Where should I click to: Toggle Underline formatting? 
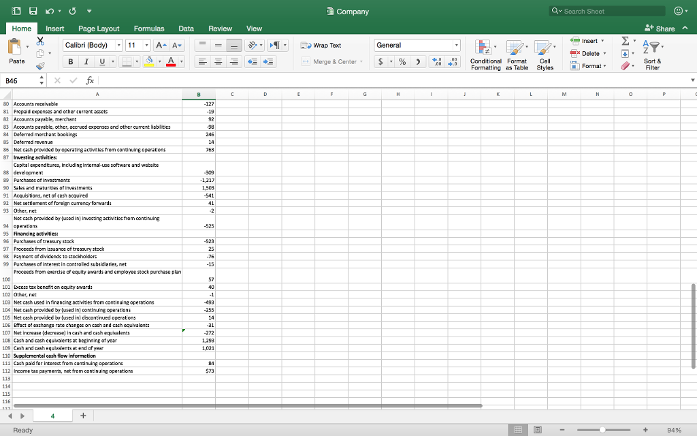[102, 61]
